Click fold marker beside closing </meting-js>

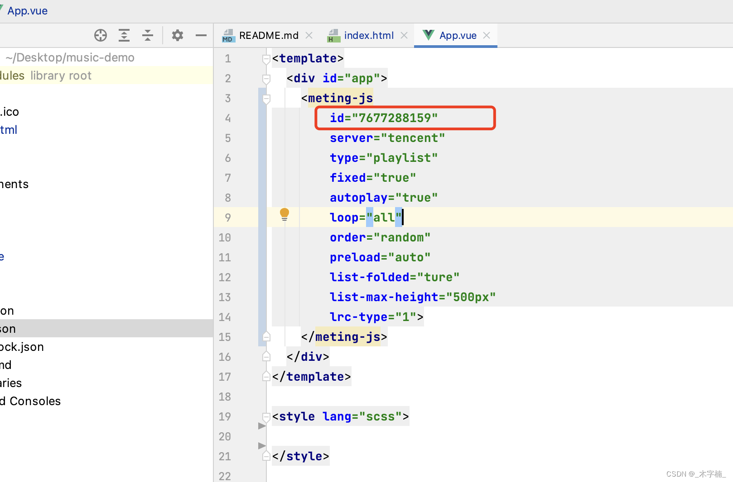coord(266,337)
